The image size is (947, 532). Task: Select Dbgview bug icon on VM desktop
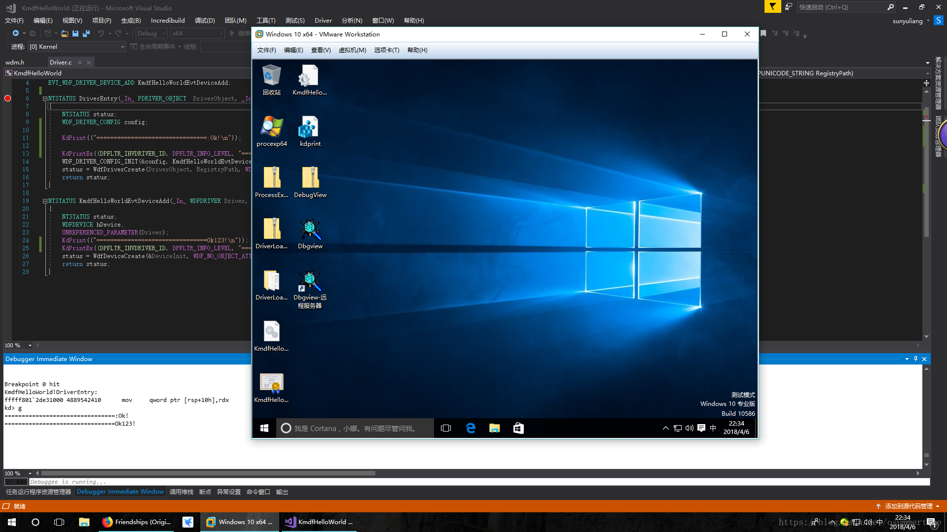click(310, 234)
